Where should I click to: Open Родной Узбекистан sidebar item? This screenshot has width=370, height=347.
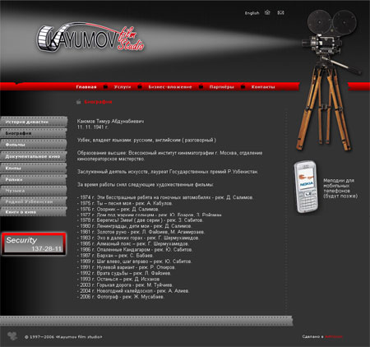point(34,201)
